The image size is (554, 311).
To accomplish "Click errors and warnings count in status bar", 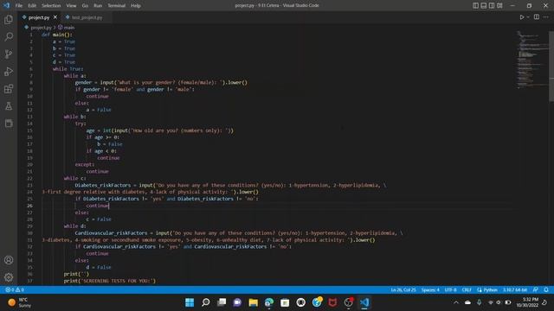I will [15, 290].
